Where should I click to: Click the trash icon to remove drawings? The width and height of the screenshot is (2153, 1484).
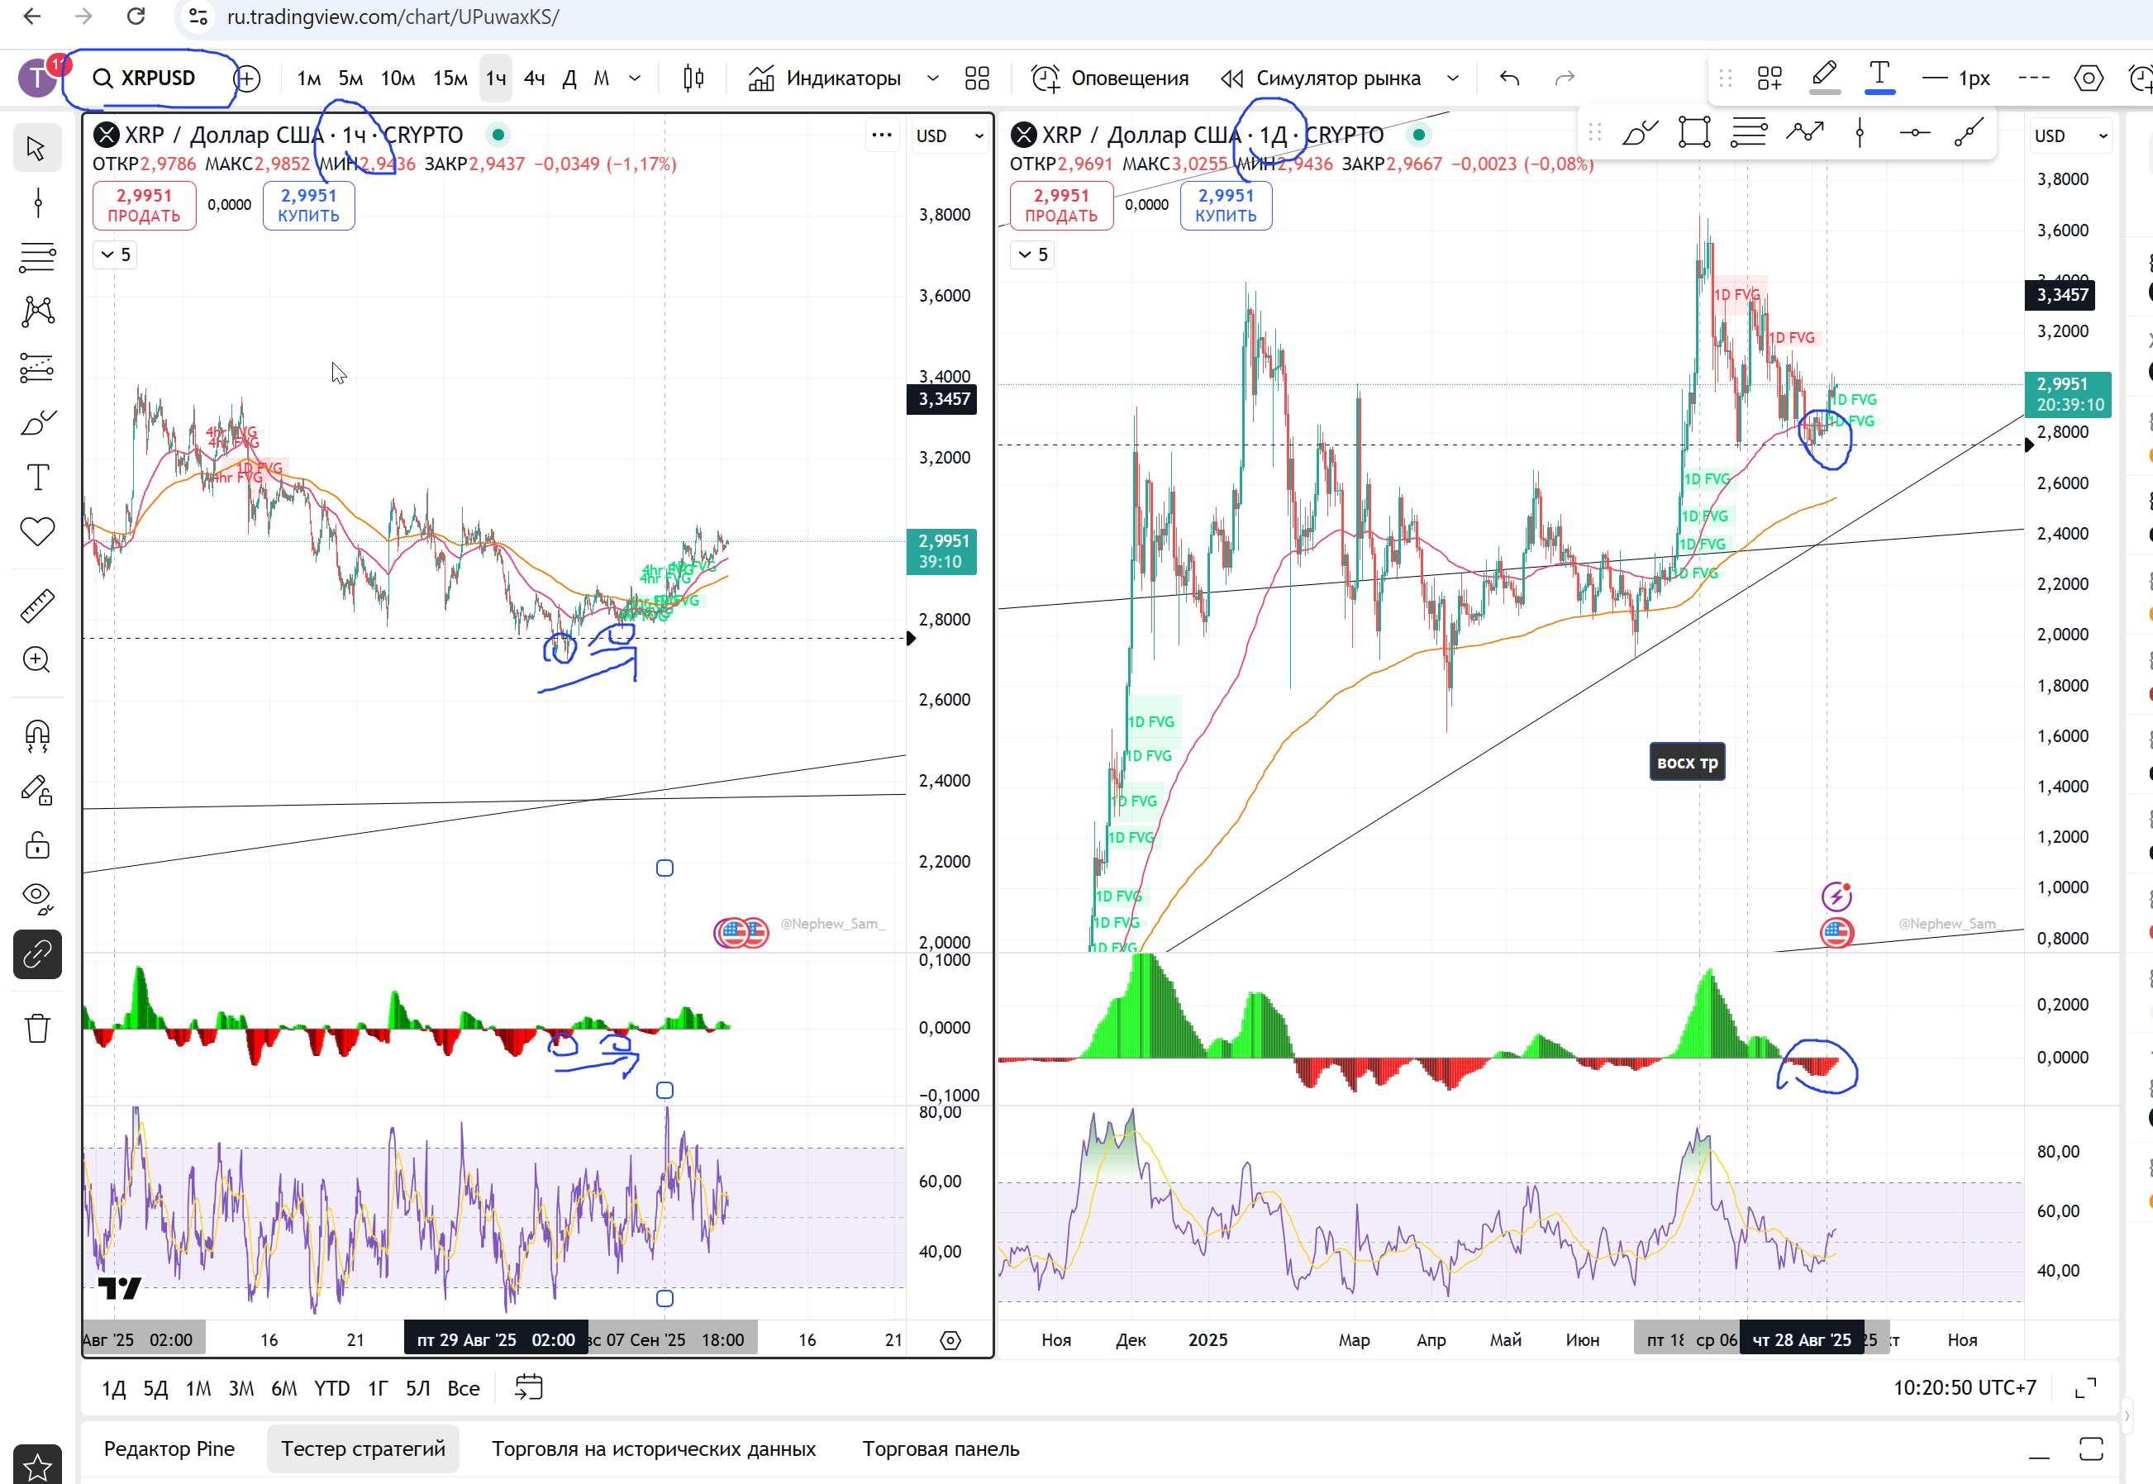[x=37, y=1029]
